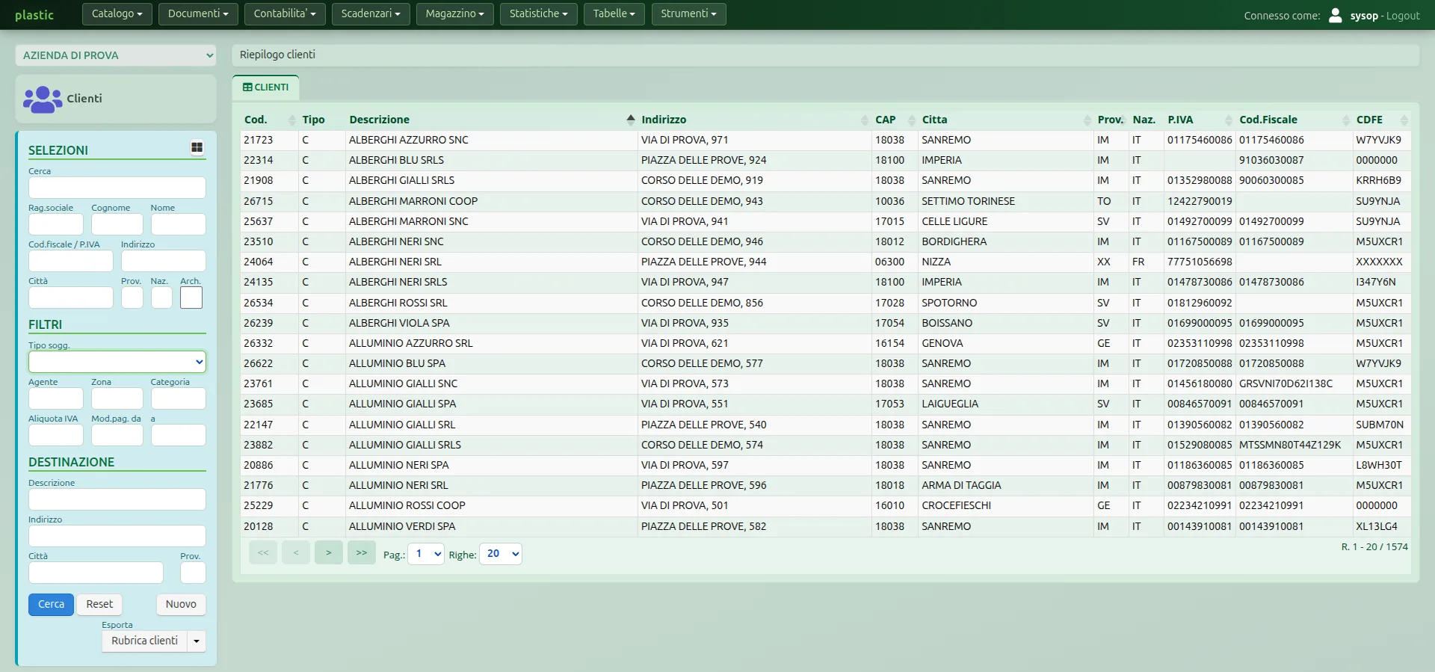
Task: Click the Cerca search input field
Action: pyautogui.click(x=117, y=188)
